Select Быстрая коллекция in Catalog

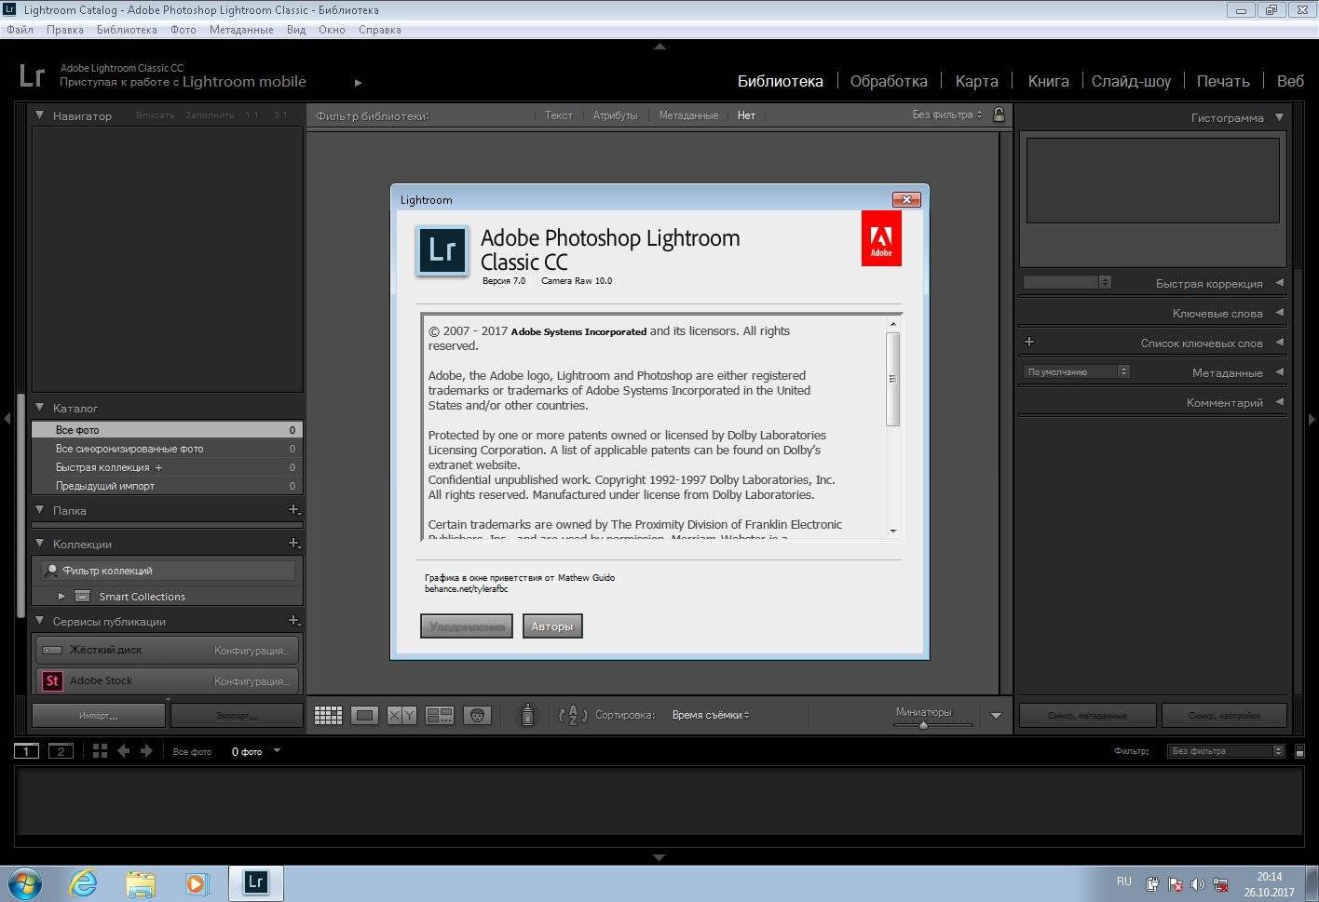(167, 467)
